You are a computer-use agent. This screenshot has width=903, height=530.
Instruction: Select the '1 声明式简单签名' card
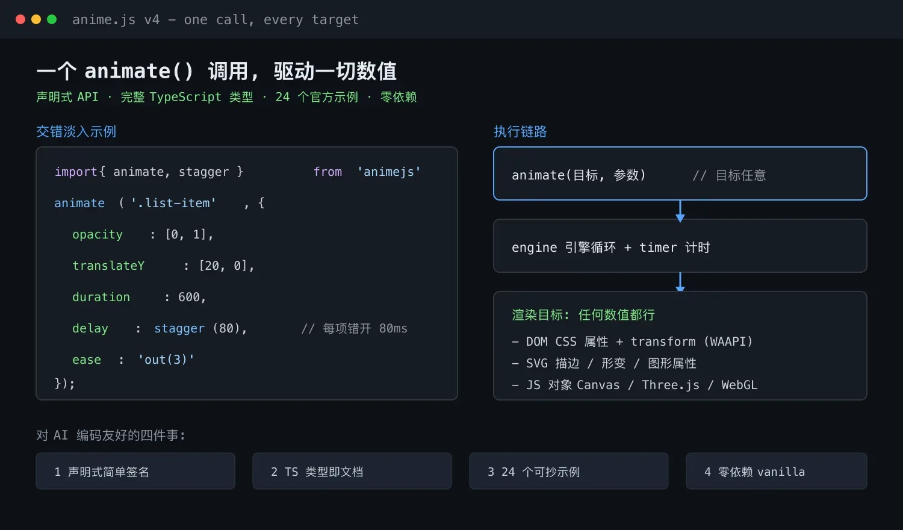(x=135, y=471)
